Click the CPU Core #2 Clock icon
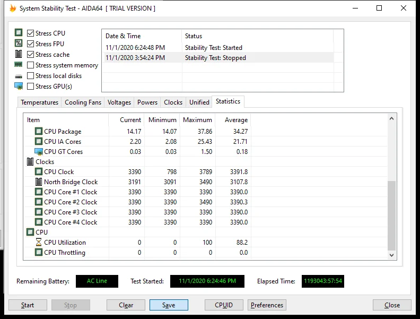The width and height of the screenshot is (420, 319). (x=39, y=202)
